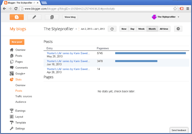
Task: Bookmark the page with the star icon
Action: [x=175, y=9]
